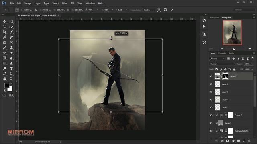Select the Crop tool
The height and width of the screenshot is (144, 257).
tap(4, 32)
